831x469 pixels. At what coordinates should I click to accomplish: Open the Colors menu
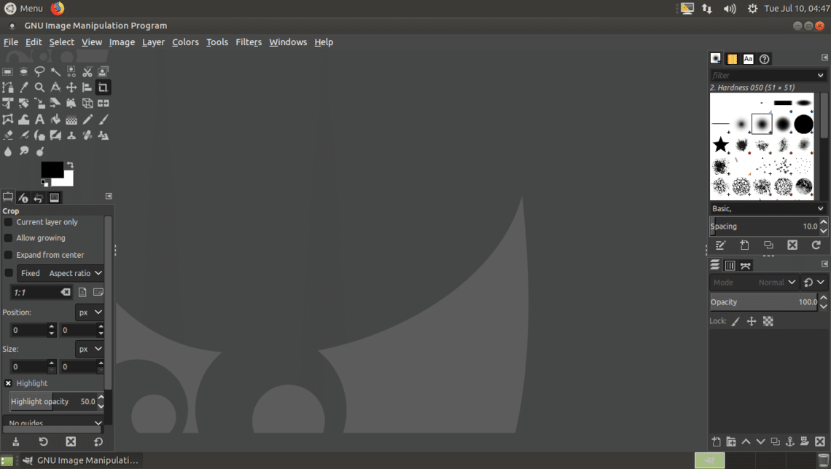point(185,42)
